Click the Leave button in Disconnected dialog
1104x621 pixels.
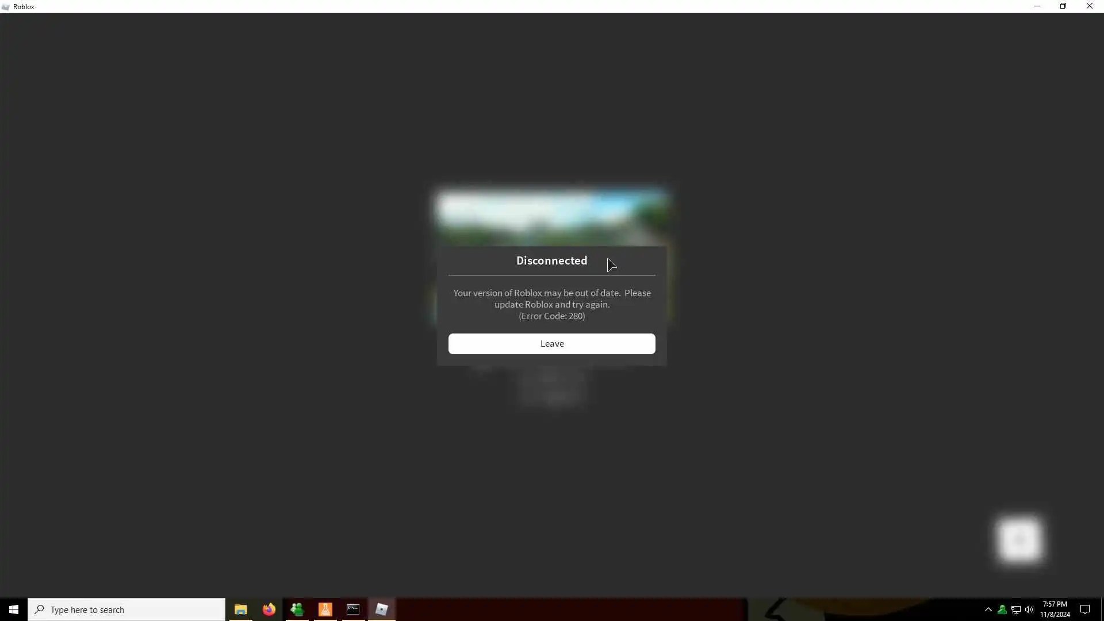click(551, 344)
